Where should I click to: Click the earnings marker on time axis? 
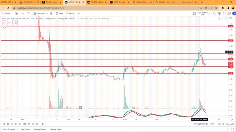pos(80,107)
